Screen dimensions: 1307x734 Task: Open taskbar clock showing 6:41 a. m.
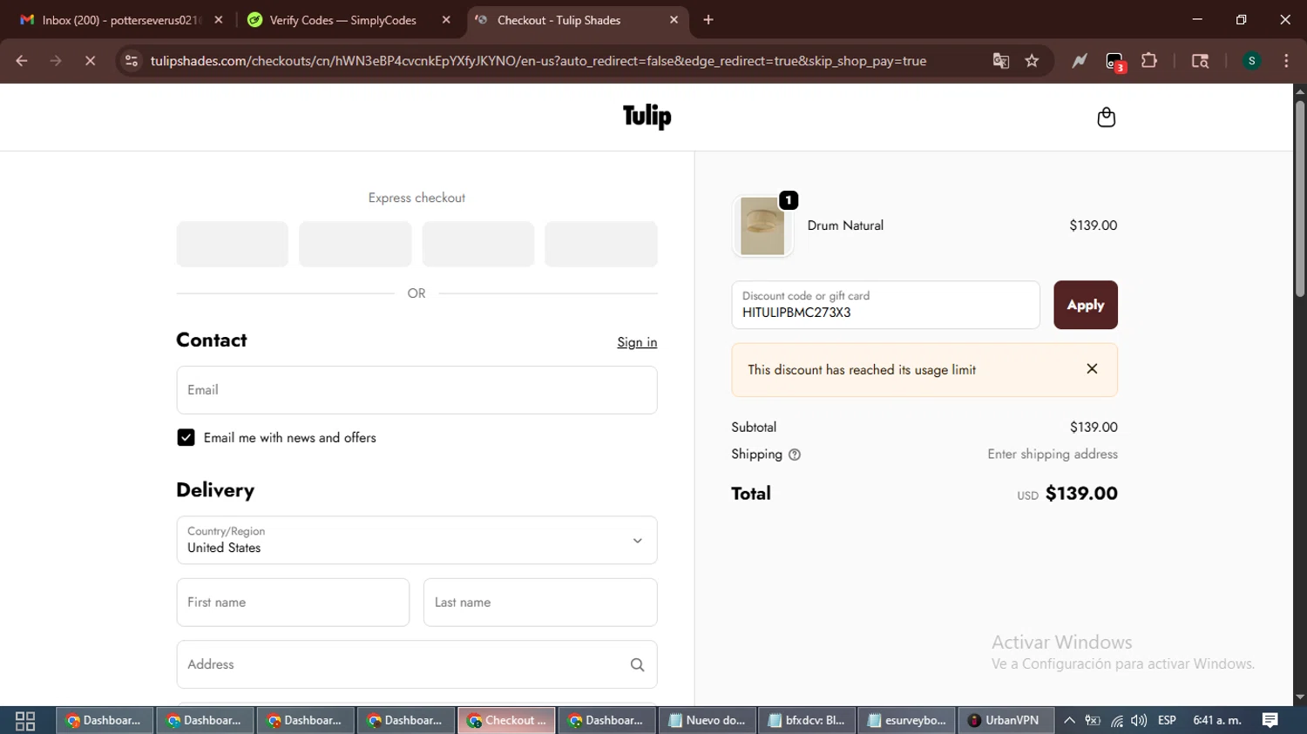[1217, 721]
